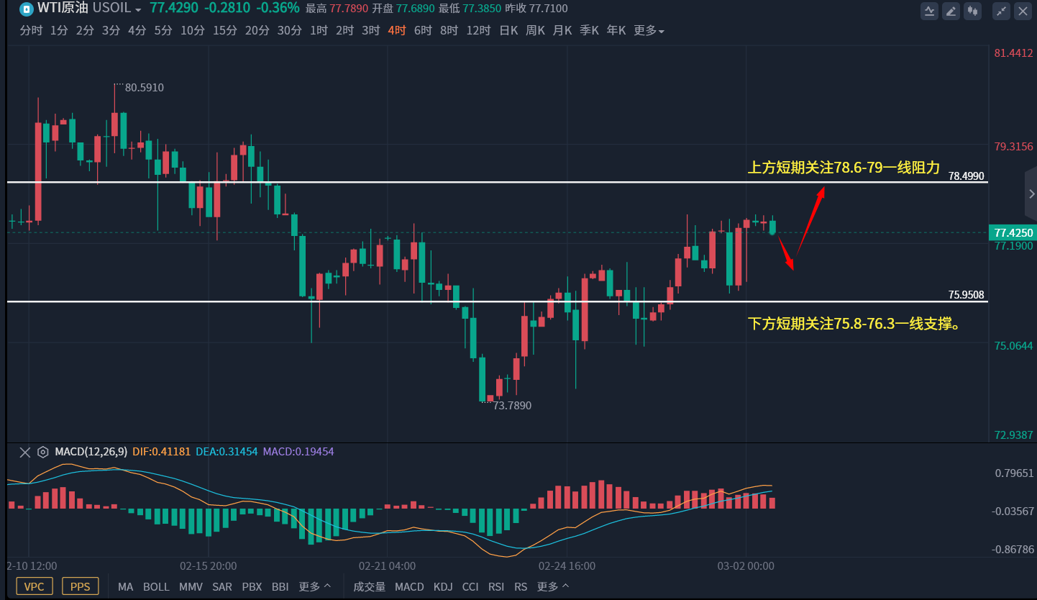Open the 更多 timeframe dropdown
The image size is (1037, 600).
tap(649, 30)
